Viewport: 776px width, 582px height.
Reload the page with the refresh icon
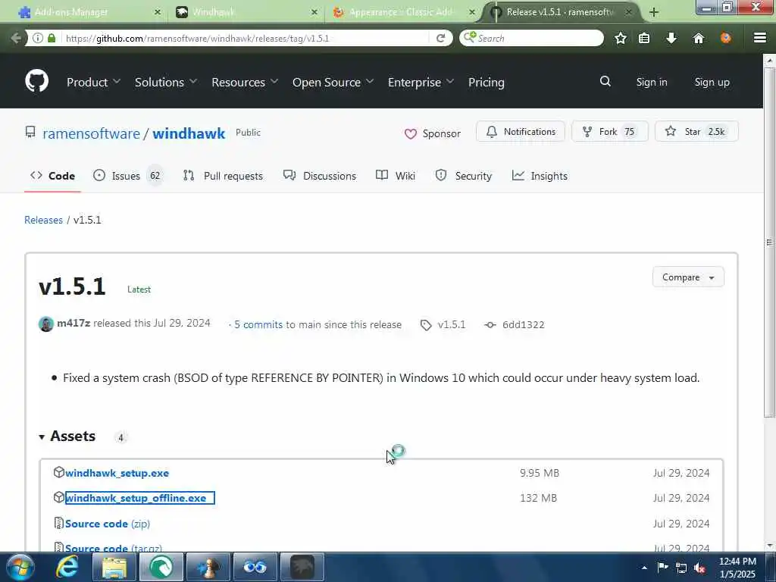coord(440,38)
